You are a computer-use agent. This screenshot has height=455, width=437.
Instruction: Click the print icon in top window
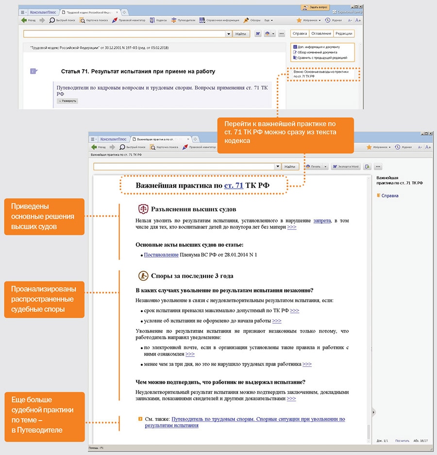pos(268,33)
